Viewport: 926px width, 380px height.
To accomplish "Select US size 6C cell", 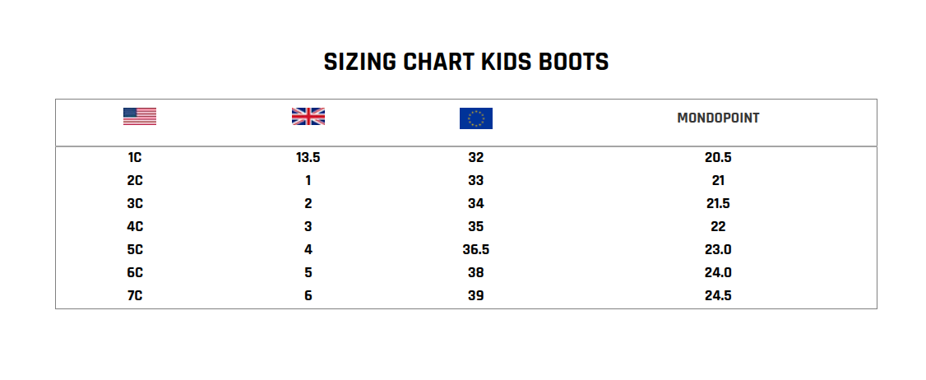I will coord(136,272).
